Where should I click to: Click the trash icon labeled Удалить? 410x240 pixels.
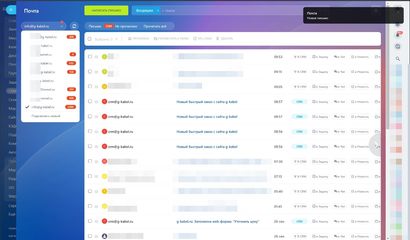[x=218, y=39]
